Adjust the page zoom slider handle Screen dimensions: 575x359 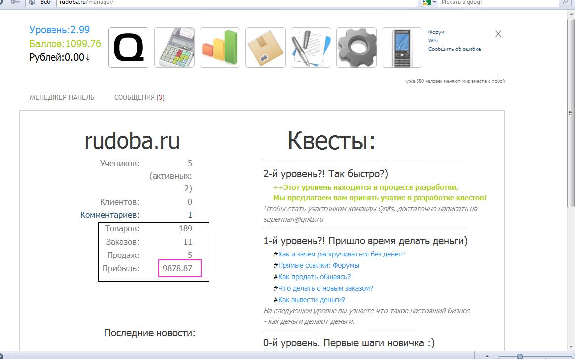(520, 356)
